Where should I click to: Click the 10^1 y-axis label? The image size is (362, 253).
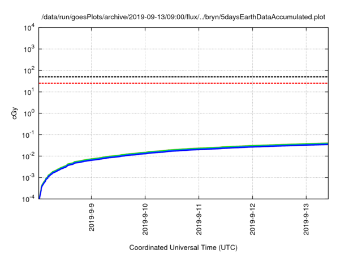point(29,92)
